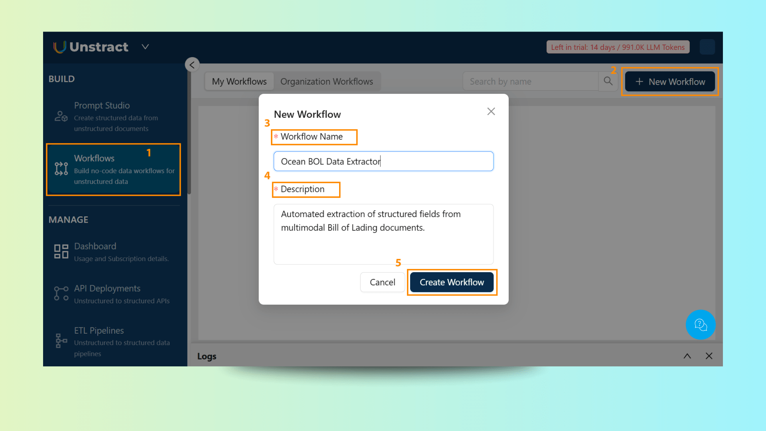Click the Unstract logo

(x=91, y=47)
